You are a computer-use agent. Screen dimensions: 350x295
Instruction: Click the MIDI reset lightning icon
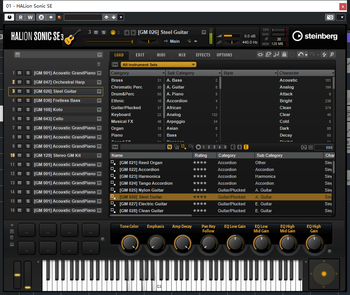[x=324, y=55]
